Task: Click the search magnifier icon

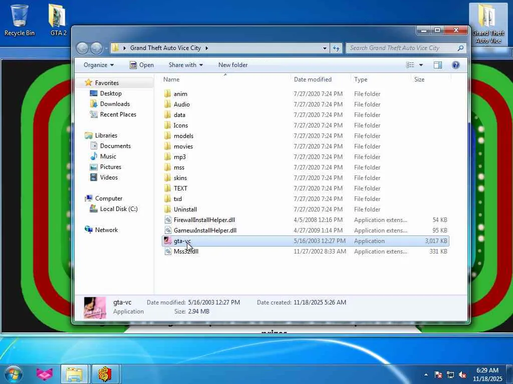Action: pos(460,48)
